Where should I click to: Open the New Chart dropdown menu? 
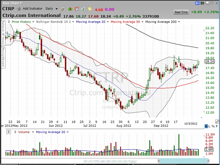tap(12, 3)
